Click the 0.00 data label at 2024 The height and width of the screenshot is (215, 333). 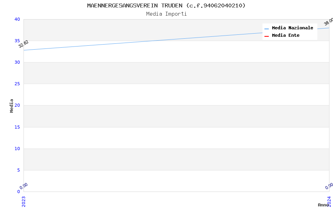[x=329, y=186]
